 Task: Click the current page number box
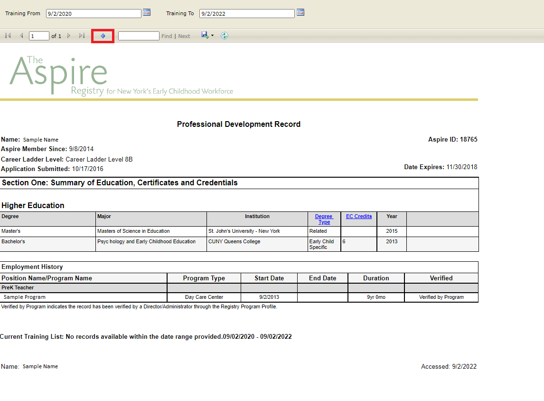point(39,36)
